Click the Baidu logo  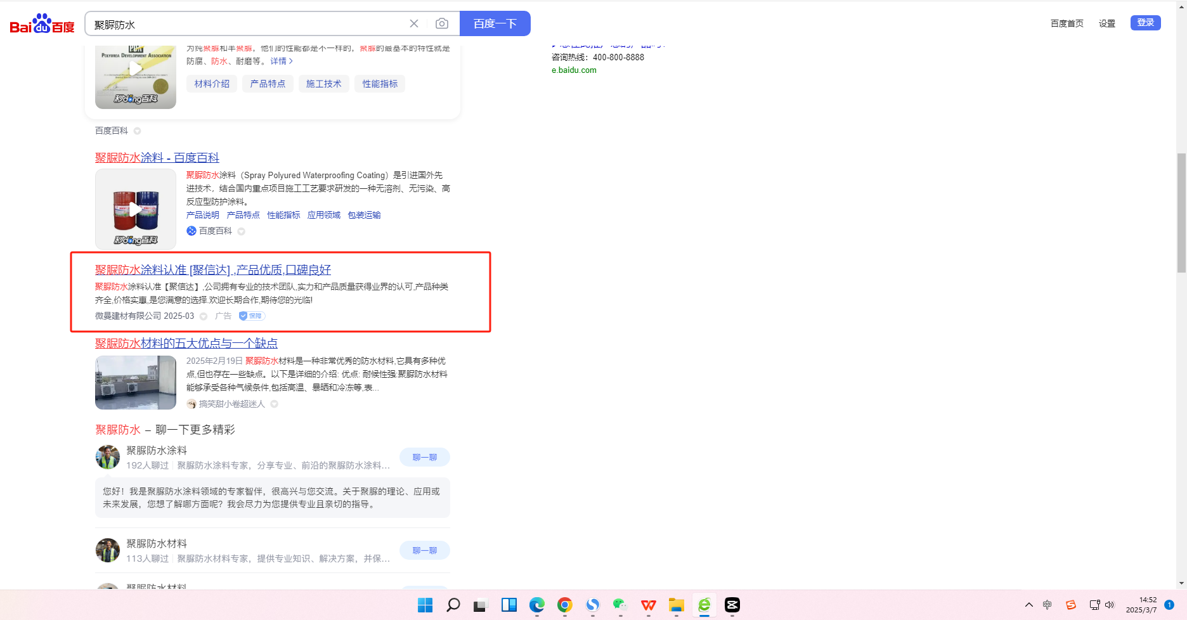tap(42, 24)
